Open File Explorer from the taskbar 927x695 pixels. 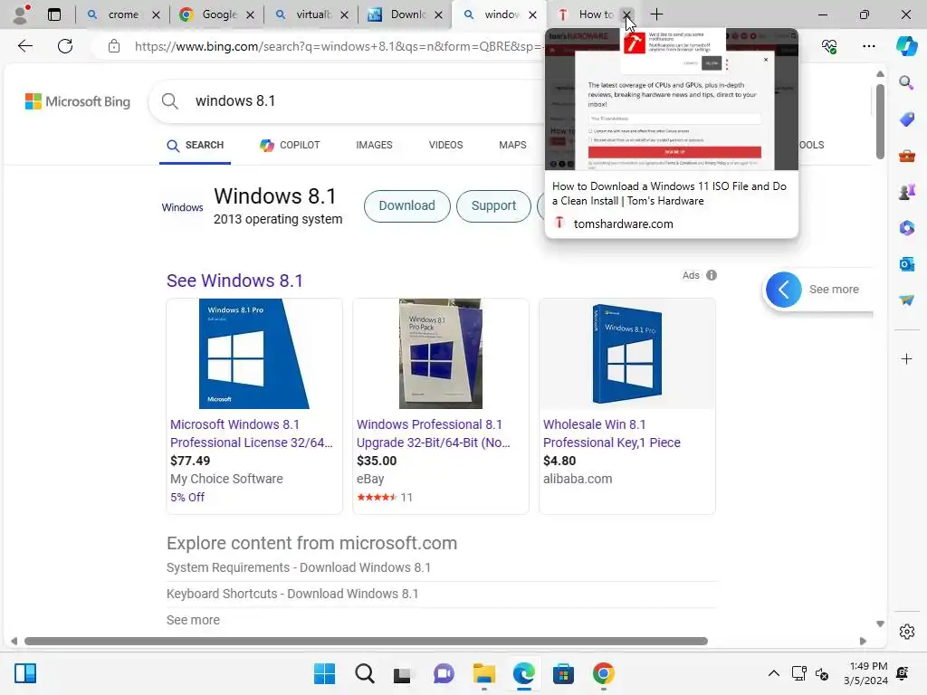pos(483,673)
